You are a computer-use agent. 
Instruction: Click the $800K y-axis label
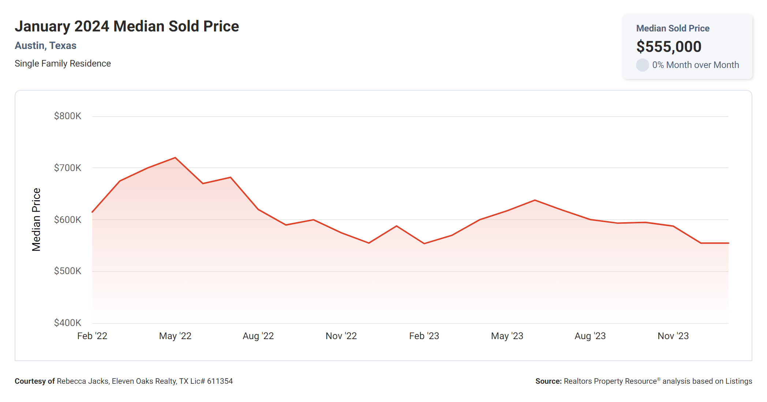pyautogui.click(x=68, y=116)
